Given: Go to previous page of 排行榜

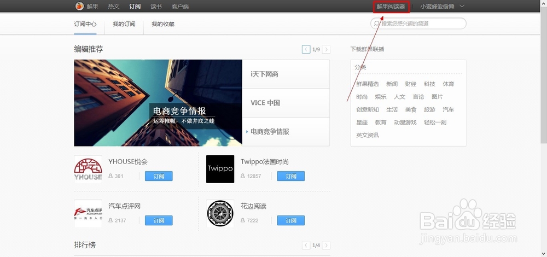Looking at the screenshot, I should click(306, 245).
